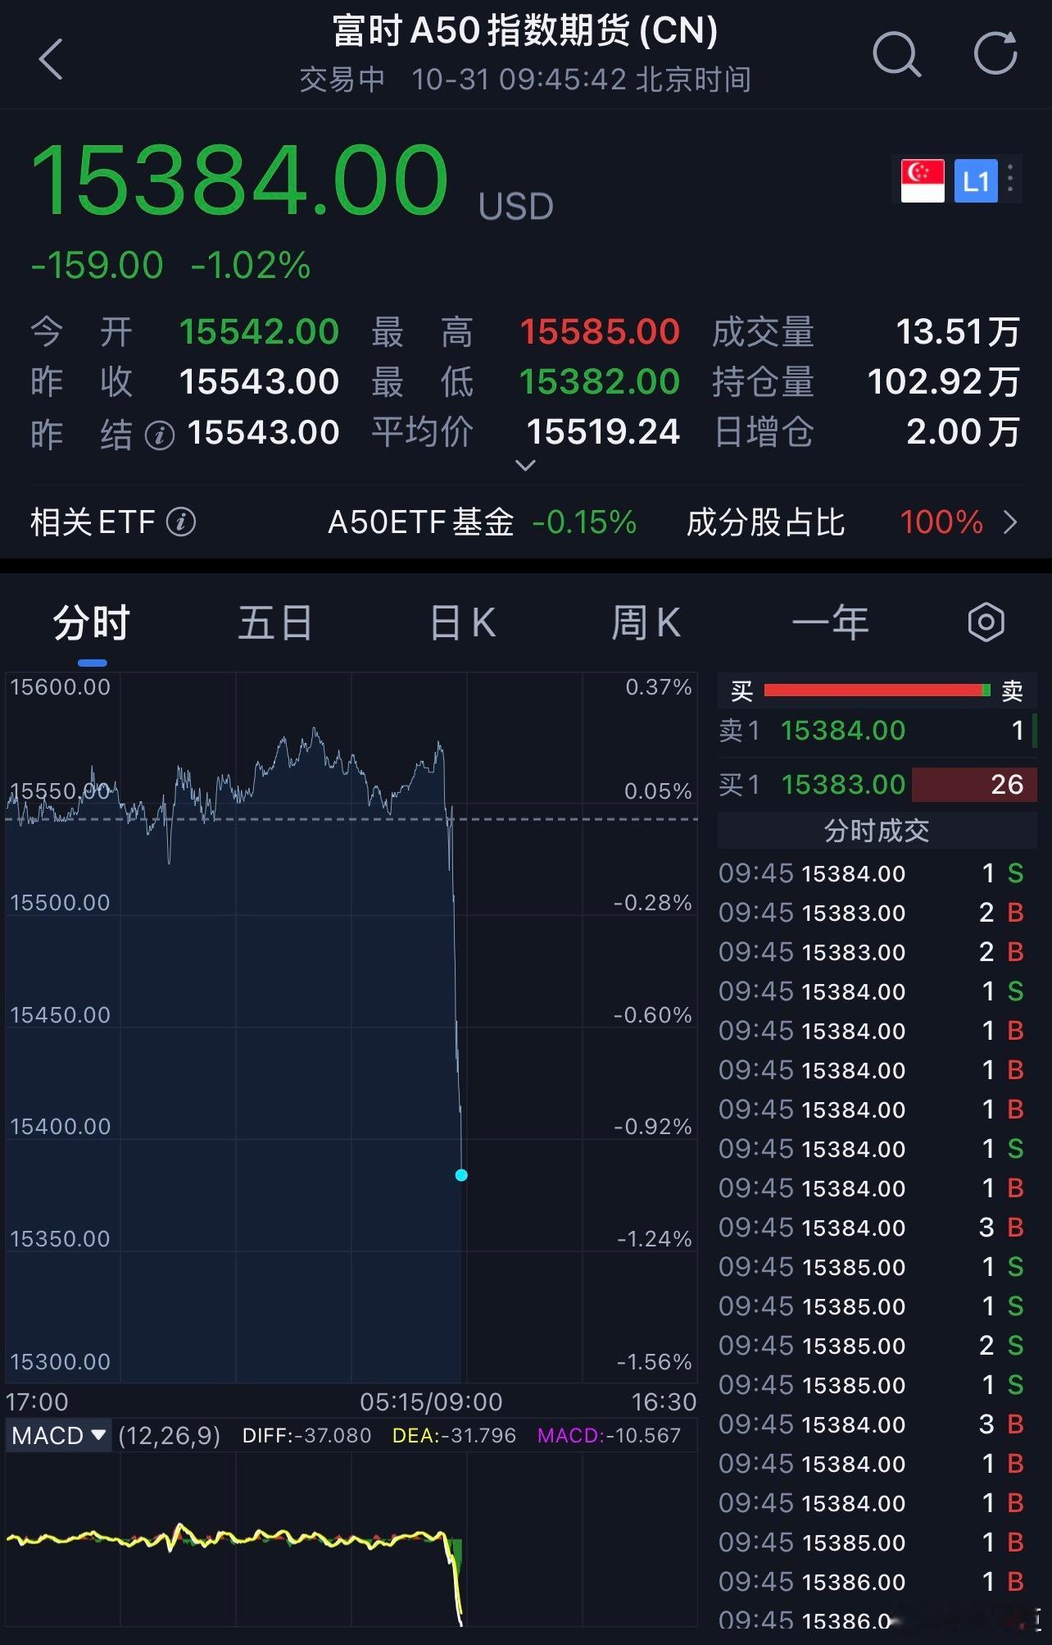Tap trade row 15383.00 with volume 2 first
The height and width of the screenshot is (1645, 1052).
872,913
